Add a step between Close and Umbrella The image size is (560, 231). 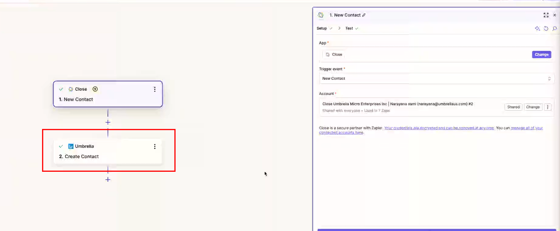point(108,122)
